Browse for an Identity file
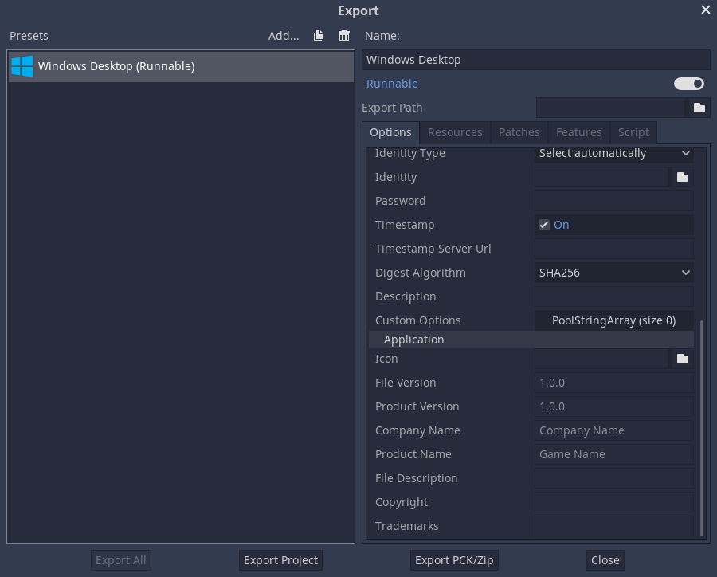The image size is (717, 577). point(682,177)
